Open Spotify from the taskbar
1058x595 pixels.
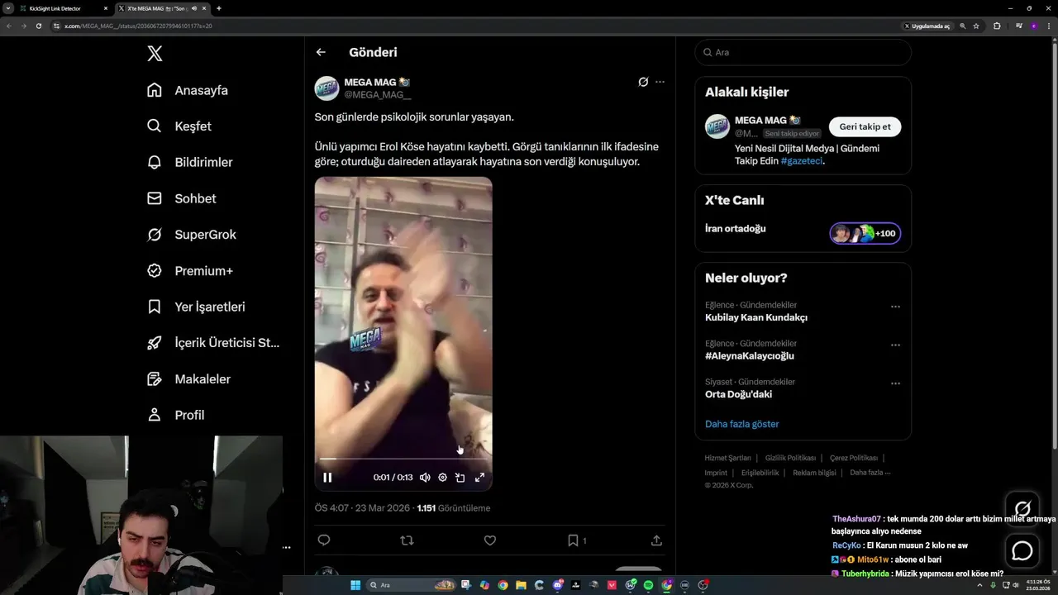(648, 585)
